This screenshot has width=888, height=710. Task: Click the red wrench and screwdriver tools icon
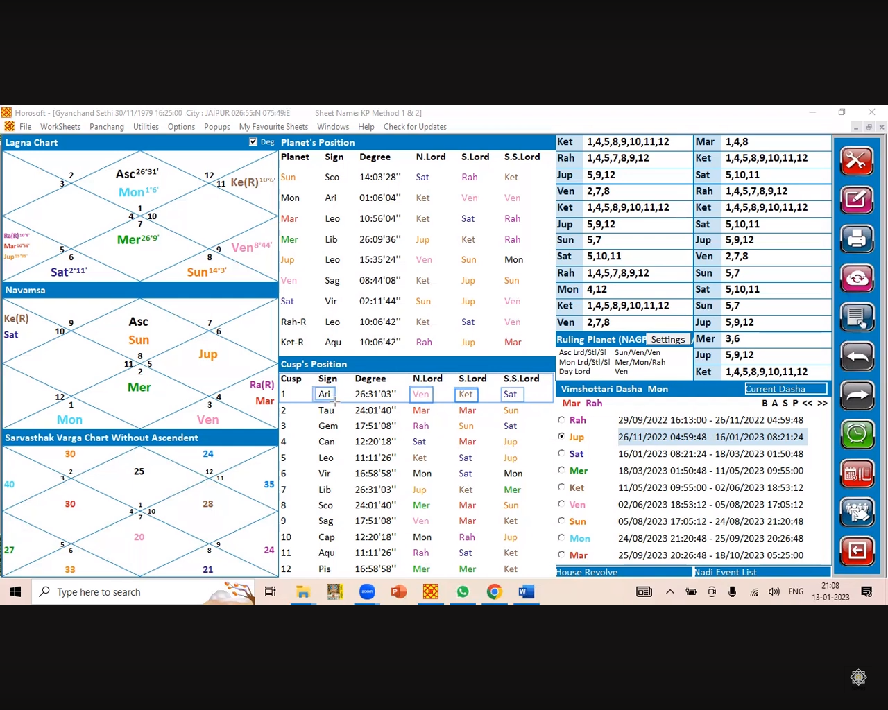[857, 161]
